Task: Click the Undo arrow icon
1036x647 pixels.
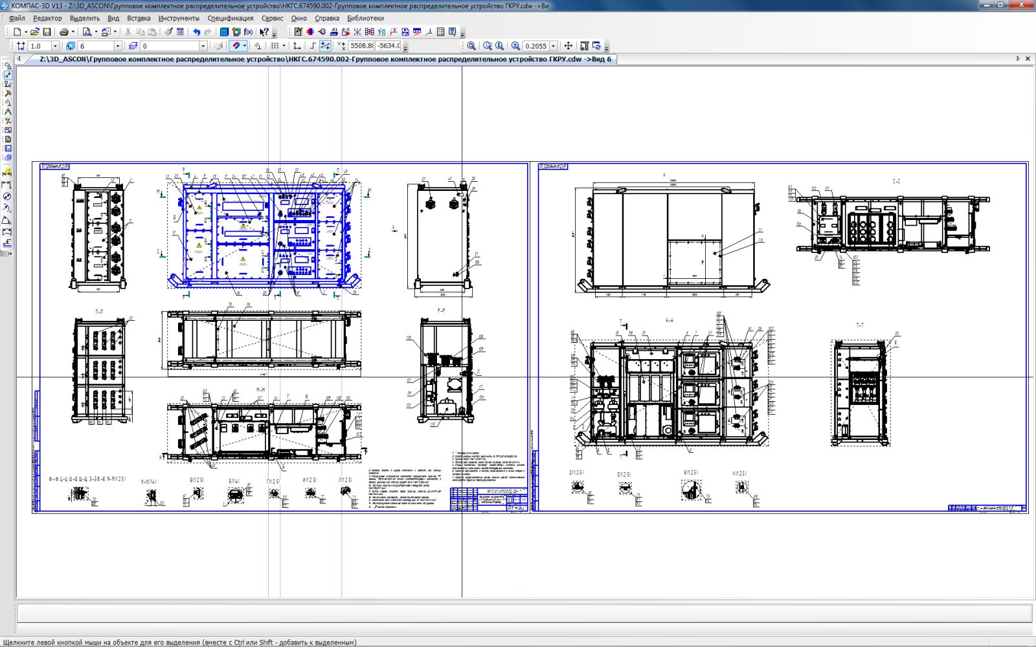Action: pyautogui.click(x=196, y=32)
